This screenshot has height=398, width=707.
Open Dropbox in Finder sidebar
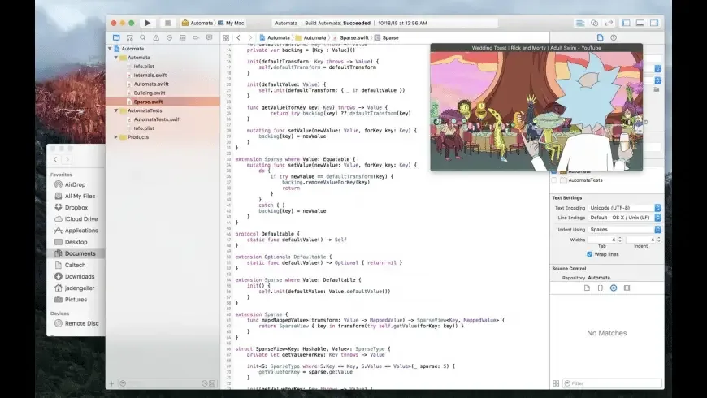[x=76, y=207]
